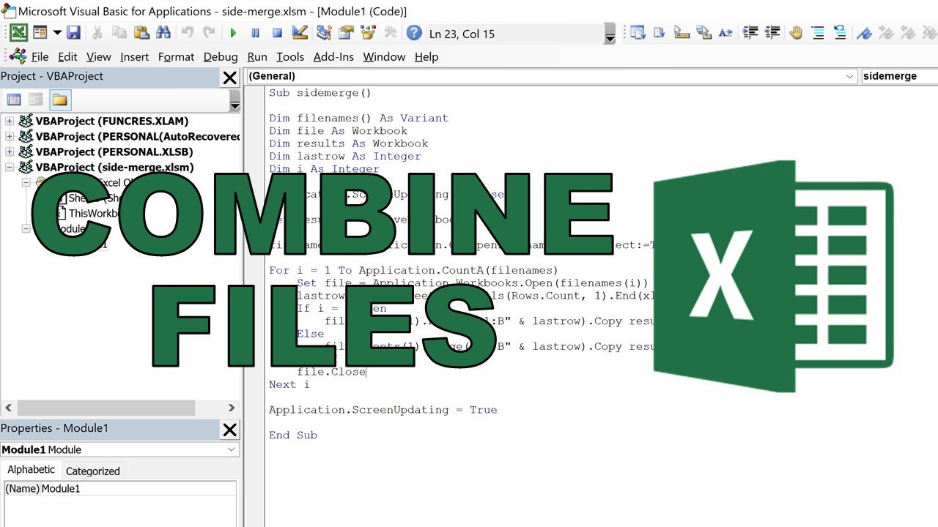
Task: Open the Object Browser icon
Action: 368,33
